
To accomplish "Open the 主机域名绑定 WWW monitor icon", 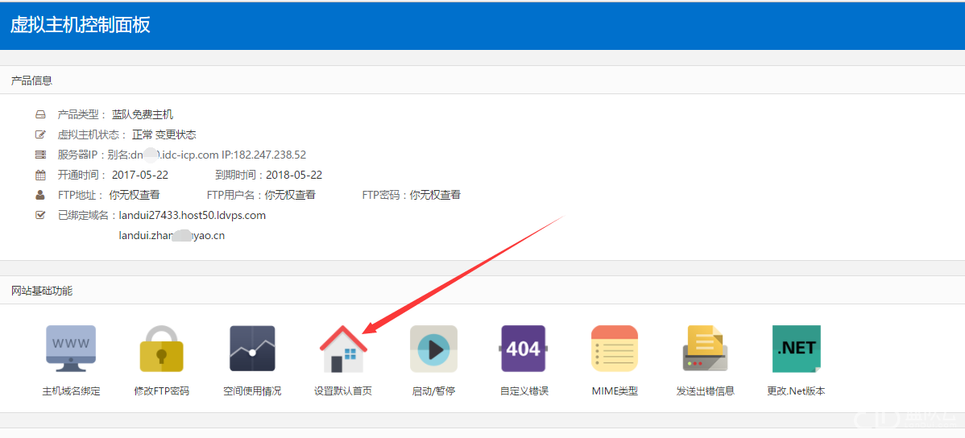I will (x=71, y=349).
